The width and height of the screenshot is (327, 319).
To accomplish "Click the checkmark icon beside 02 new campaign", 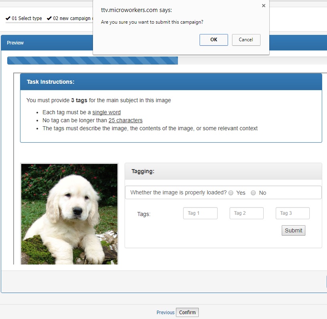I will pos(50,18).
